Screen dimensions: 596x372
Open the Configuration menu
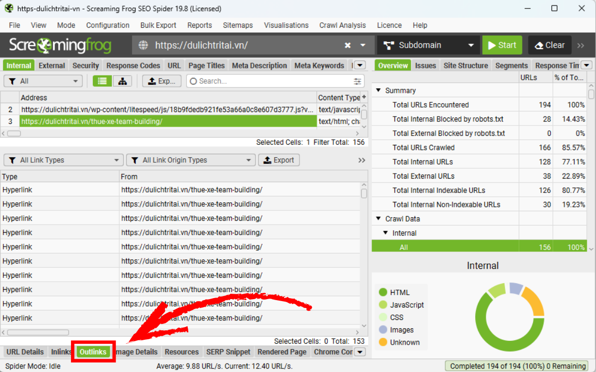(x=107, y=25)
